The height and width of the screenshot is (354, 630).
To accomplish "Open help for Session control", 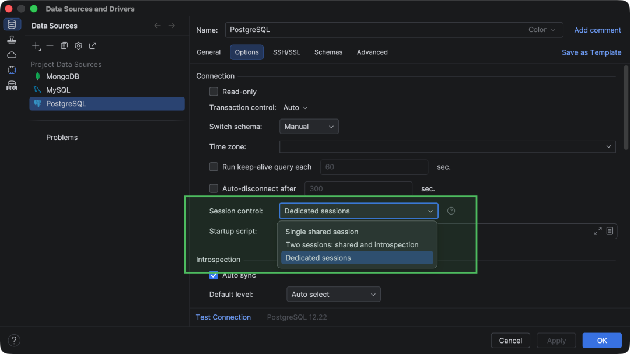I will click(451, 211).
